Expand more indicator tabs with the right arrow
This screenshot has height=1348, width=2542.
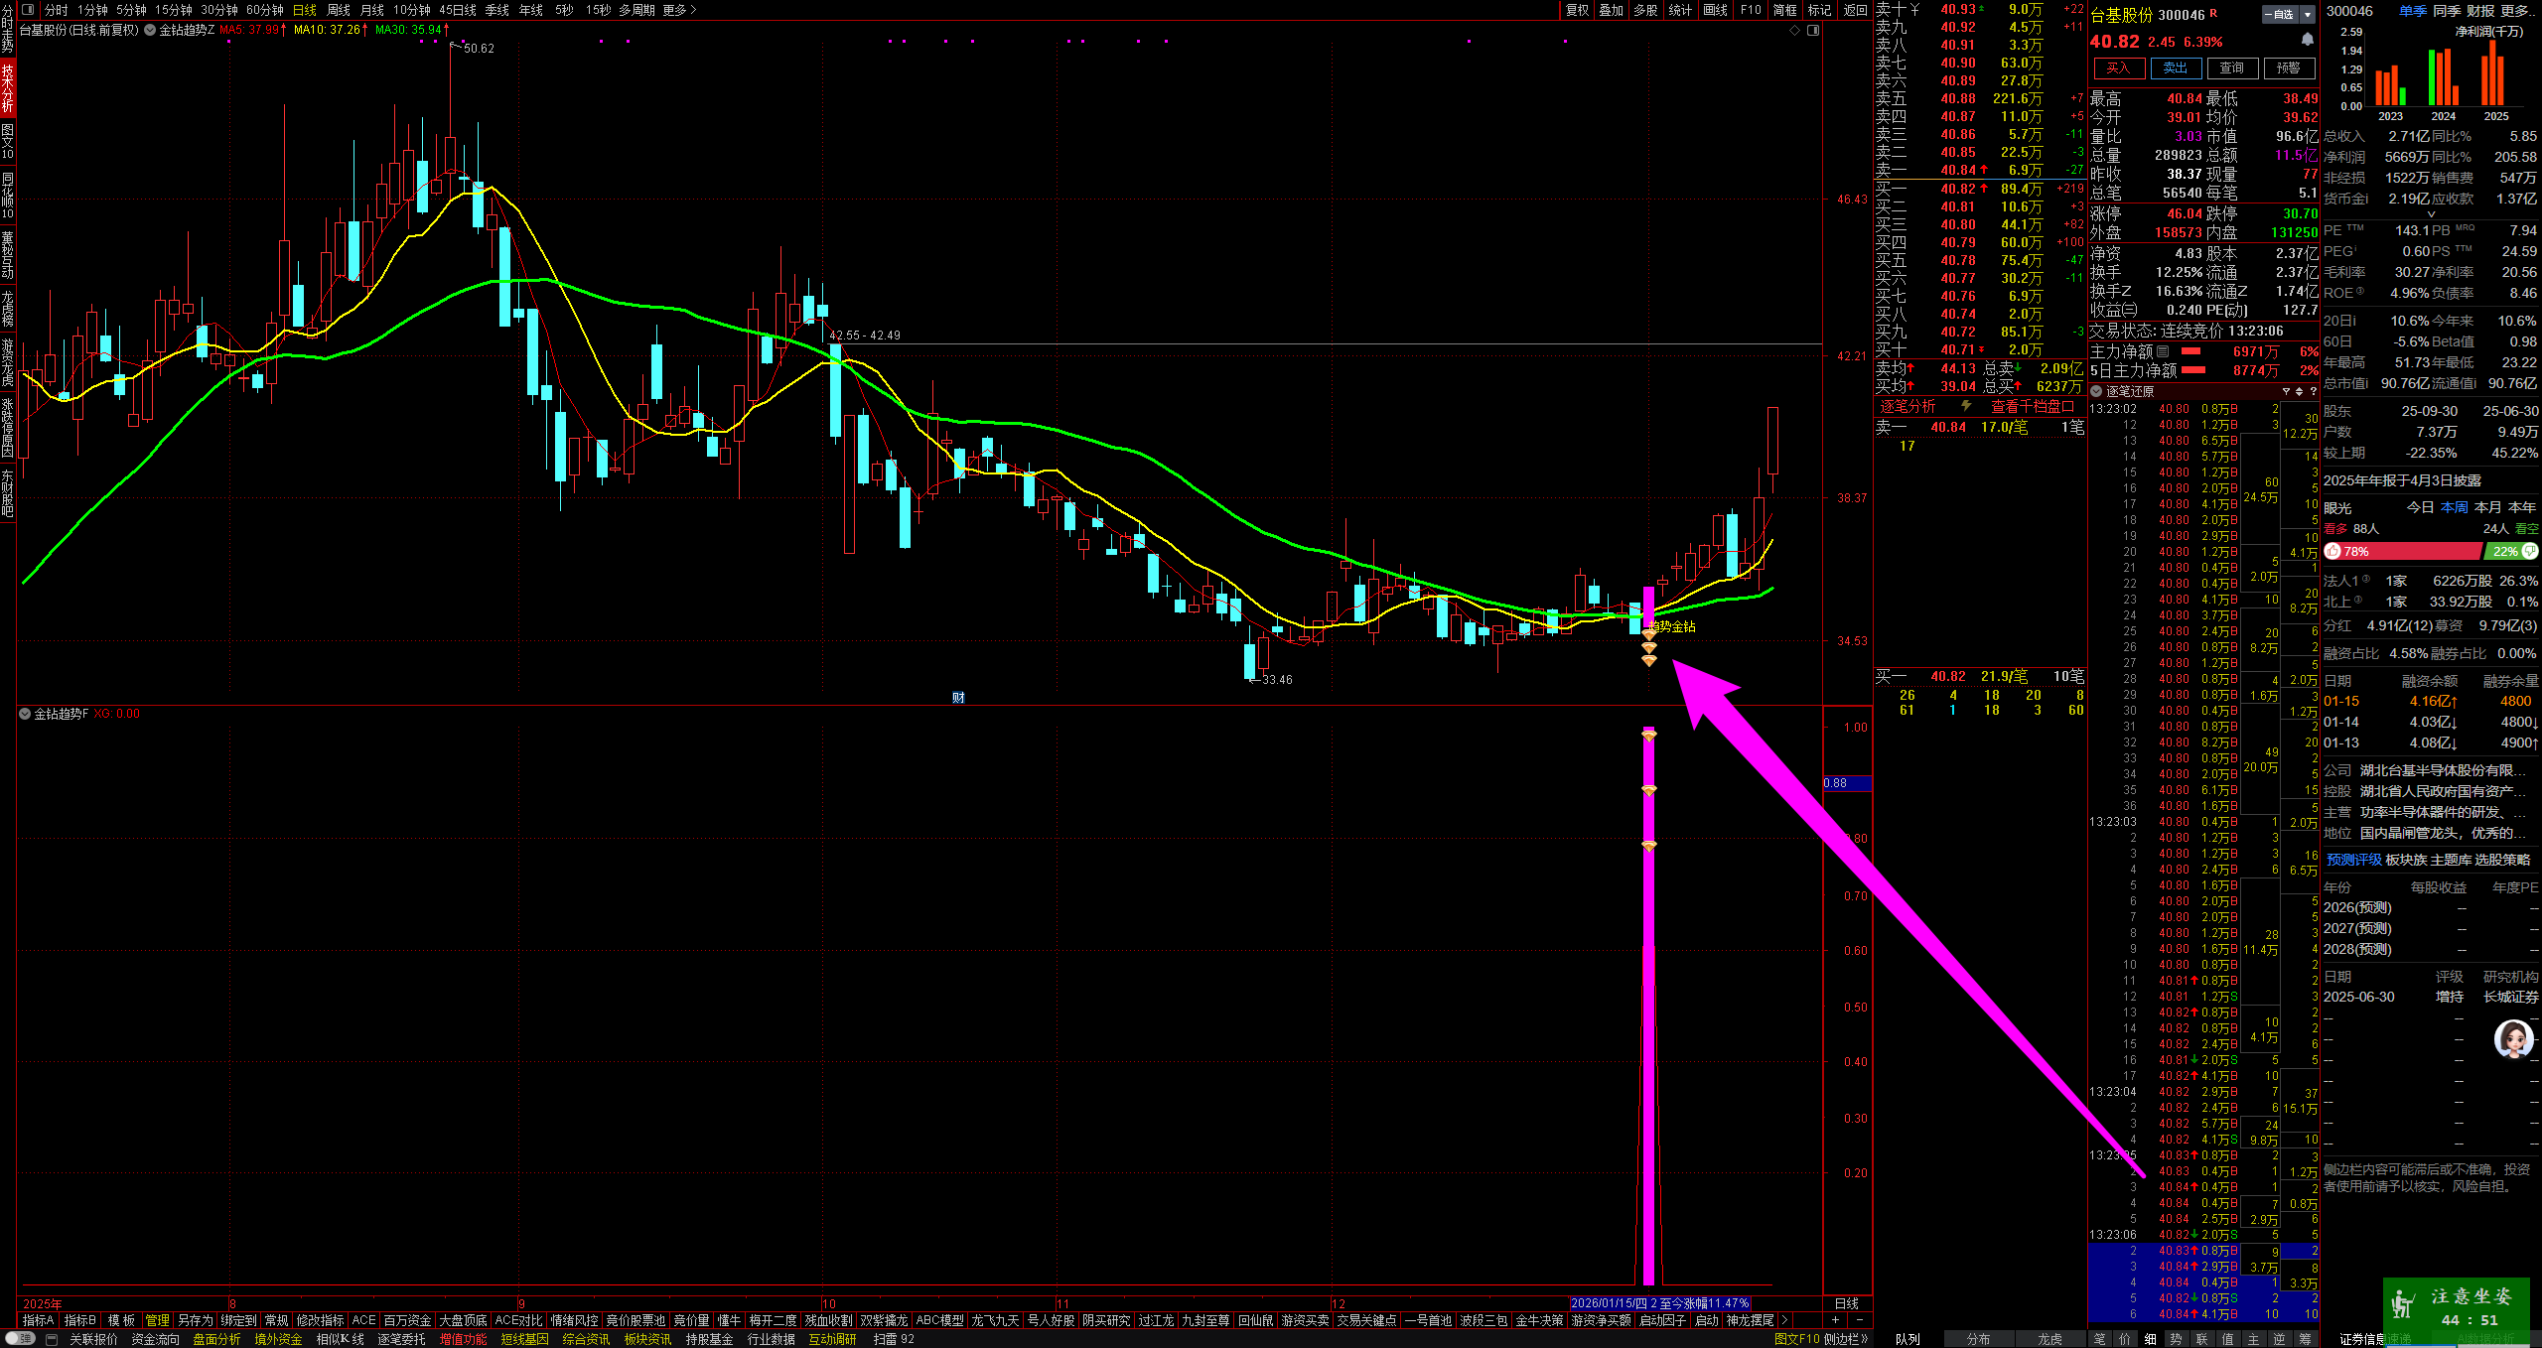pos(1784,1320)
